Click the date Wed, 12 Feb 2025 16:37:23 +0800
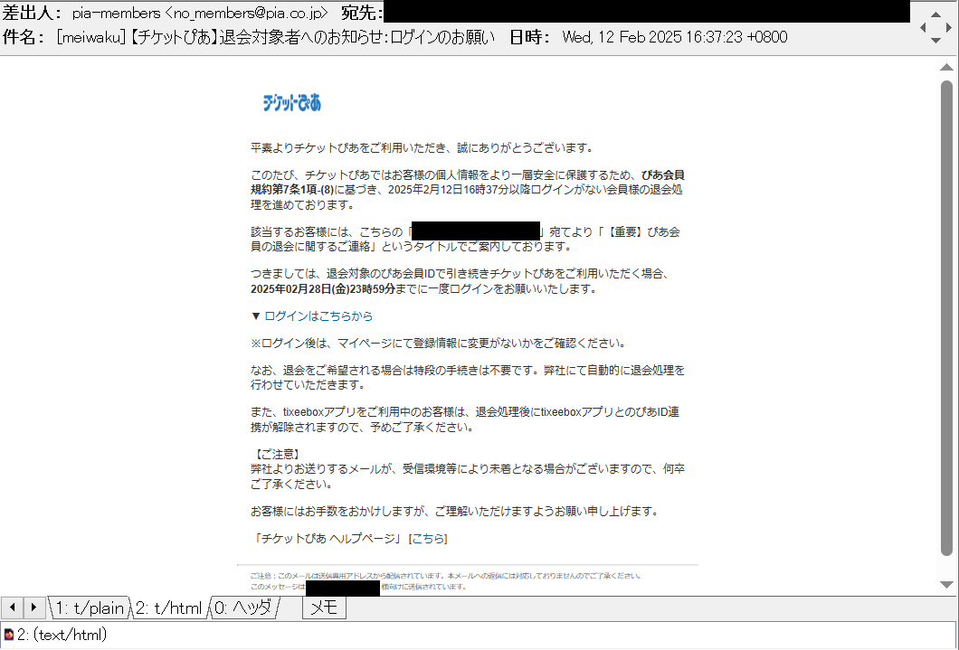The height and width of the screenshot is (650, 959). tap(675, 37)
